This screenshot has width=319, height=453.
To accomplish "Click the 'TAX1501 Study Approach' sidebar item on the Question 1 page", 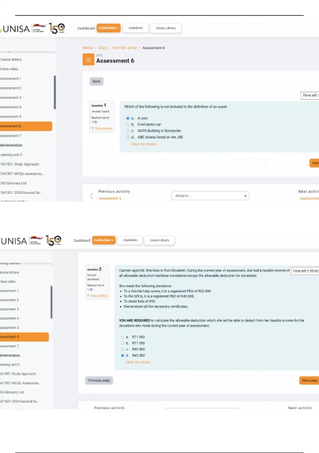I will coord(20,164).
